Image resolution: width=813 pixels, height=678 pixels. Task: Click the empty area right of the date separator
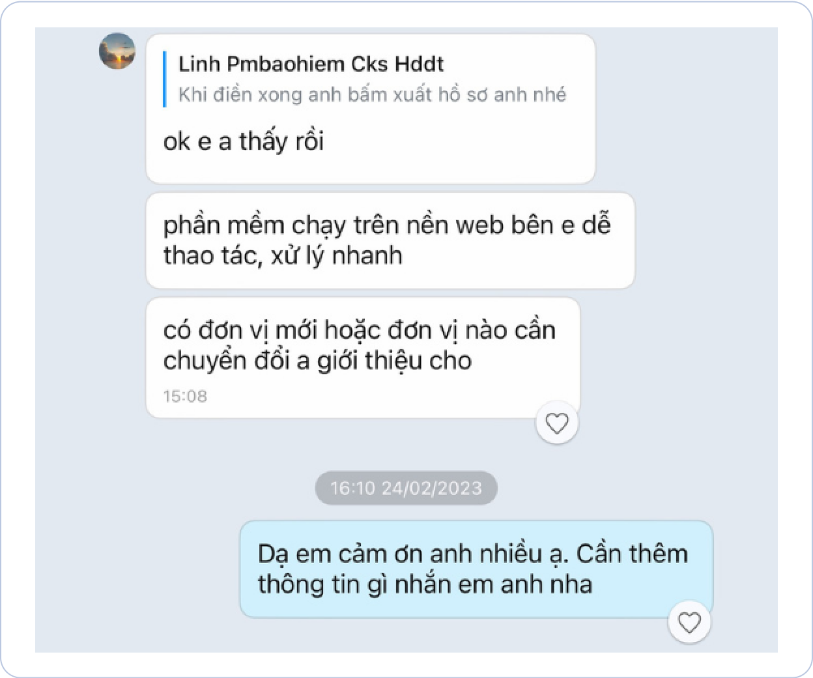click(637, 488)
